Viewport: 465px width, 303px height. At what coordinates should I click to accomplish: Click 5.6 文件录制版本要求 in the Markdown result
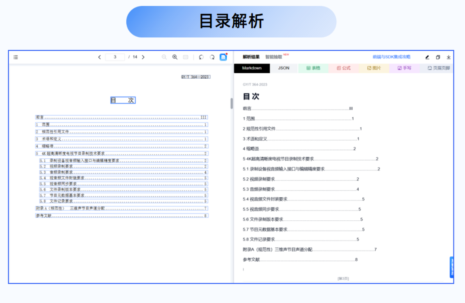pos(303,219)
